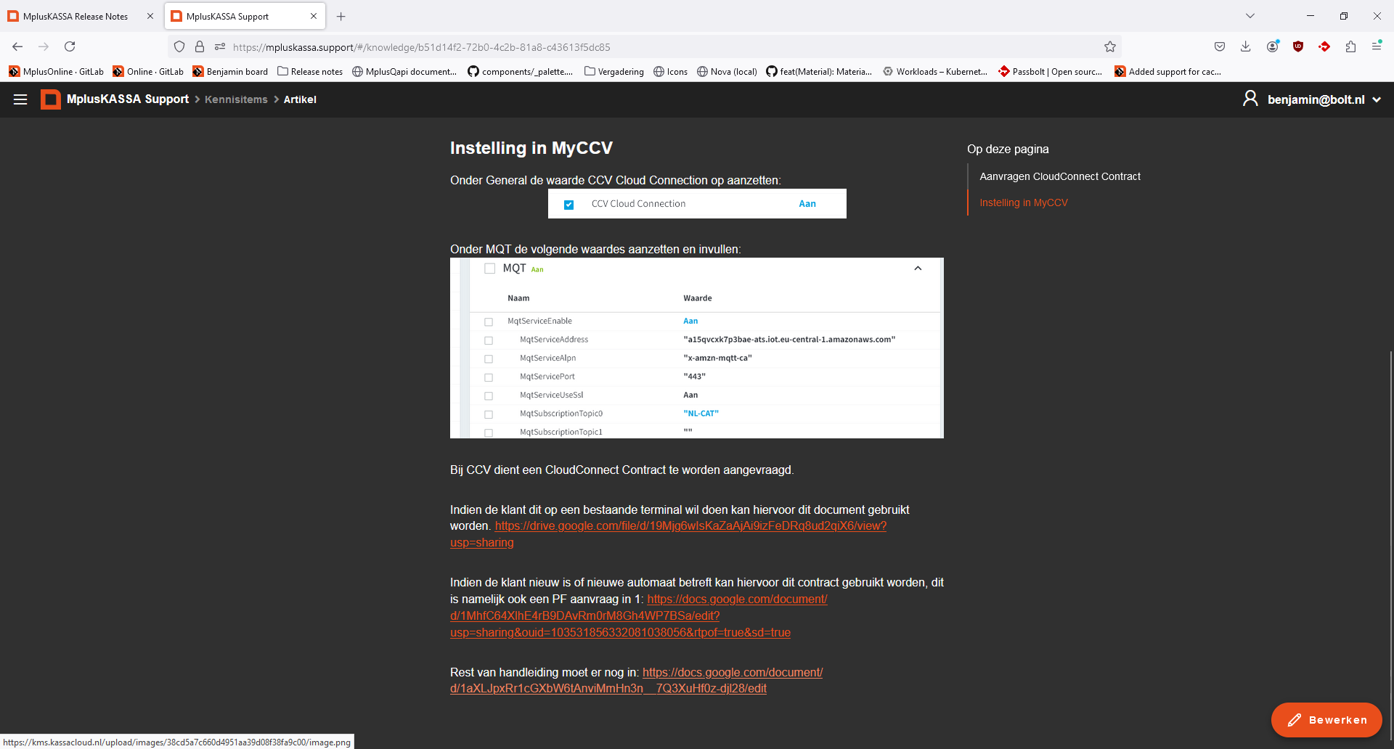
Task: Close the MplusKASSA Release Notes tab
Action: point(150,16)
